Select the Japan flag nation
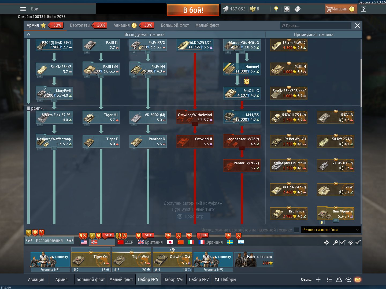Image resolution: width=386 pixels, height=289 pixels. pyautogui.click(x=170, y=242)
